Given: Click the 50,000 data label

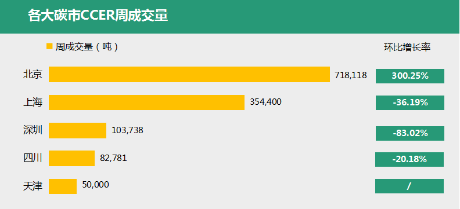Looking at the screenshot, I should point(96,185).
